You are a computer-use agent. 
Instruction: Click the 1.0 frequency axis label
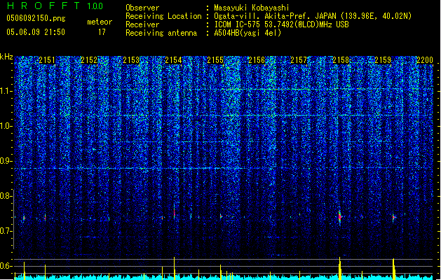click(6, 127)
